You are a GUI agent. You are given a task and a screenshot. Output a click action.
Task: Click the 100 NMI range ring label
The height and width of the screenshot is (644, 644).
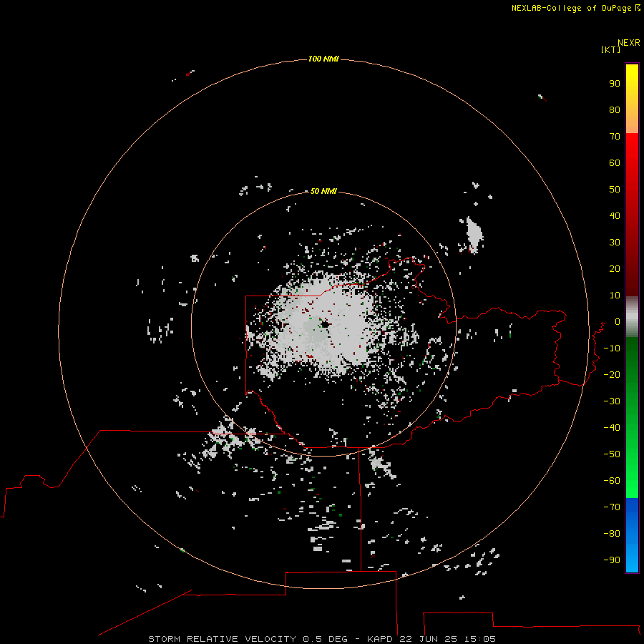(x=323, y=59)
